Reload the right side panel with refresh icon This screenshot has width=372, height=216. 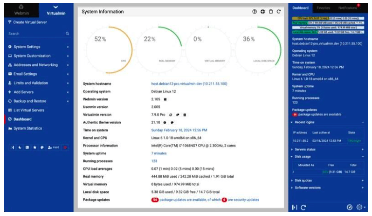click(x=303, y=208)
